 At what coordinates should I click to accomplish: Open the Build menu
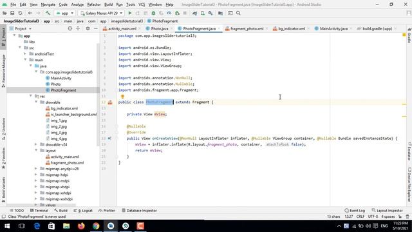108,5
